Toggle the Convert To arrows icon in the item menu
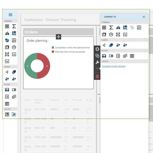Screen dimensions: 153x153 97,69
